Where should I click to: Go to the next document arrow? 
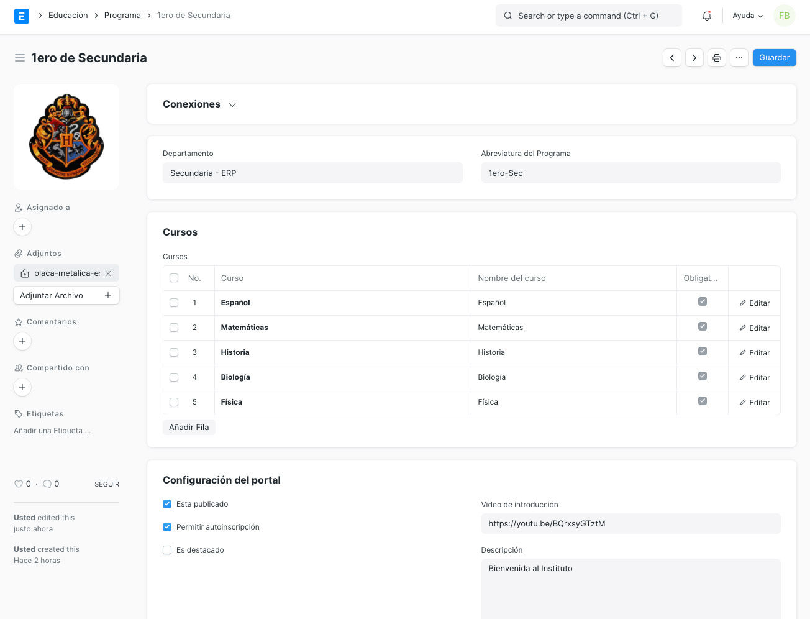[694, 58]
